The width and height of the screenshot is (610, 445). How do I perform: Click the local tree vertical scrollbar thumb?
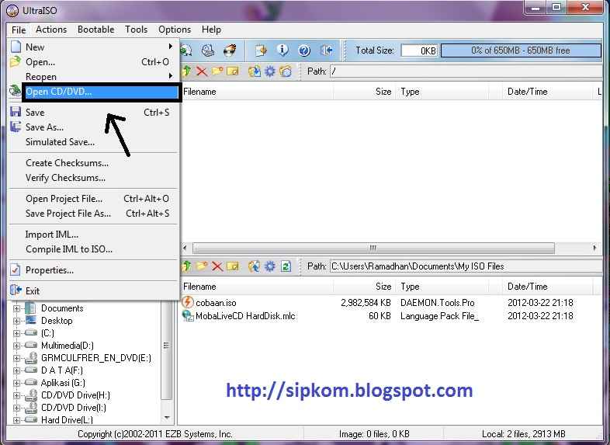166,350
